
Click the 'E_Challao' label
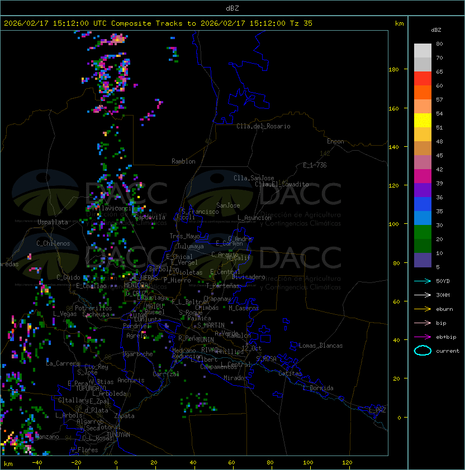coord(91,286)
